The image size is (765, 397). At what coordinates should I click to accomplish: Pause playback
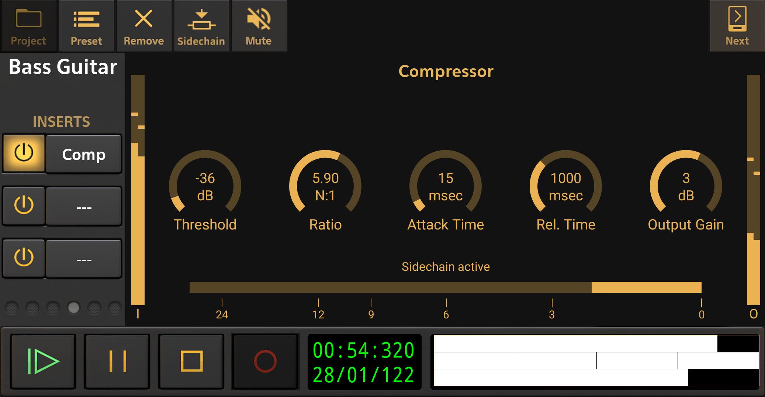[117, 361]
